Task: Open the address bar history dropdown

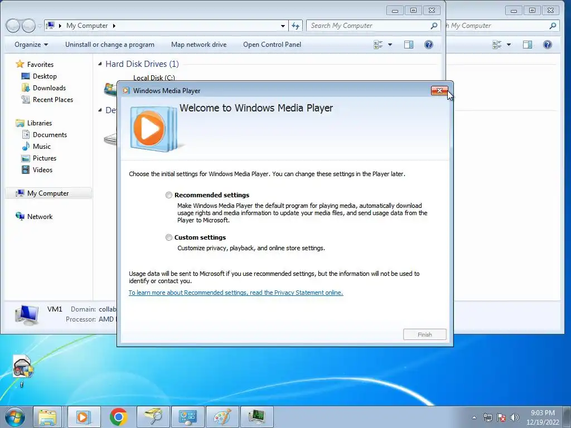Action: click(x=283, y=26)
